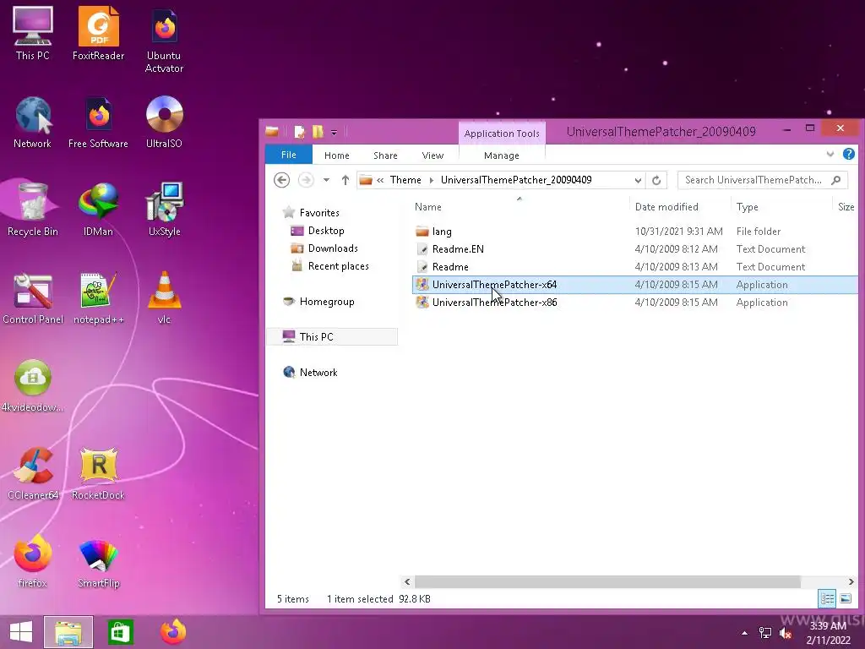Open Free Software desktop shortcut
865x649 pixels.
98,122
